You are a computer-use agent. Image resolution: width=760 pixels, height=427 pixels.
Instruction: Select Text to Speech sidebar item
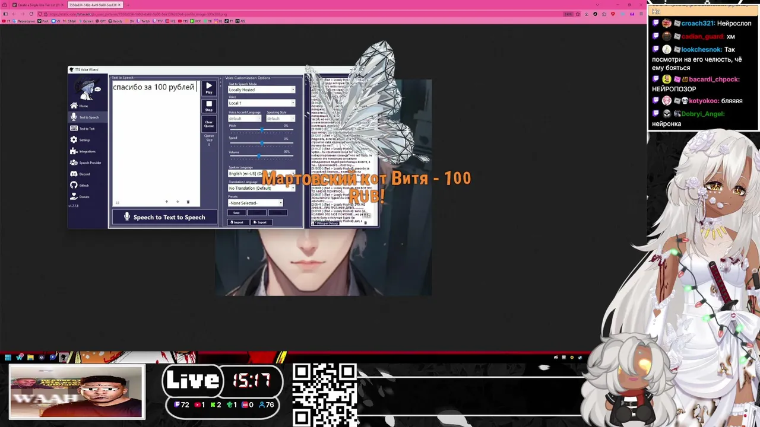(88, 117)
